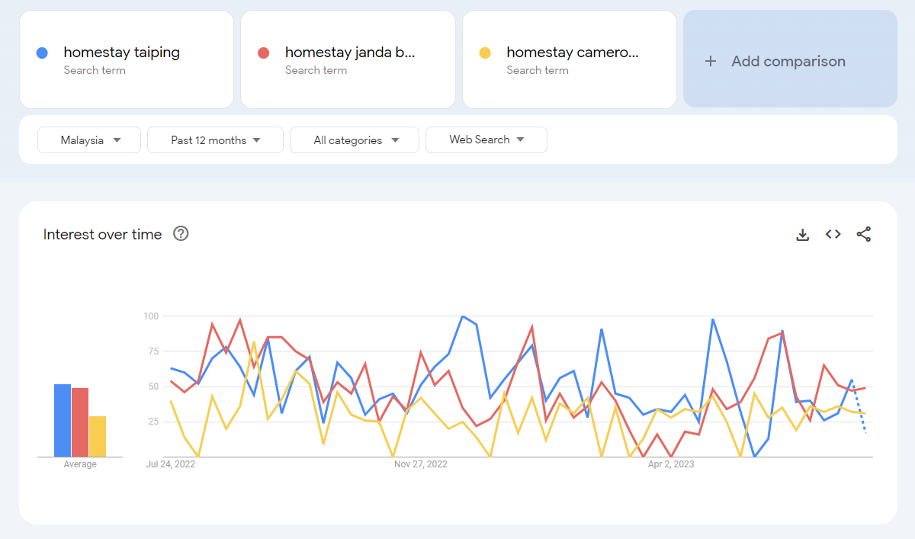Click the Add comparison button

click(x=789, y=61)
